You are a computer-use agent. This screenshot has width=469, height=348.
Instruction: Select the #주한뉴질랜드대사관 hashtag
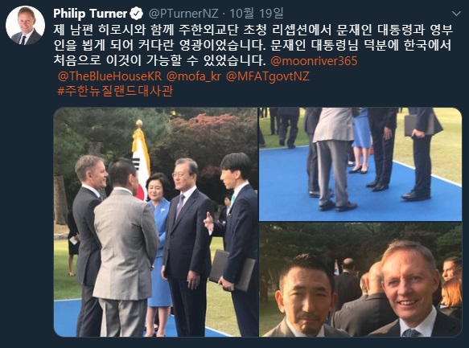pyautogui.click(x=115, y=91)
